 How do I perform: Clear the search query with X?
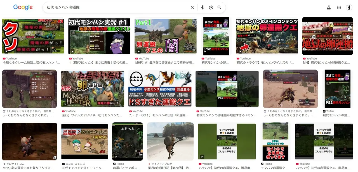click(192, 8)
